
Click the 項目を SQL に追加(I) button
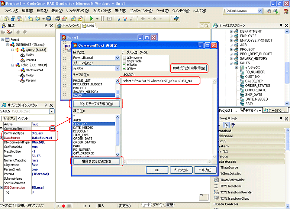(x=96, y=161)
